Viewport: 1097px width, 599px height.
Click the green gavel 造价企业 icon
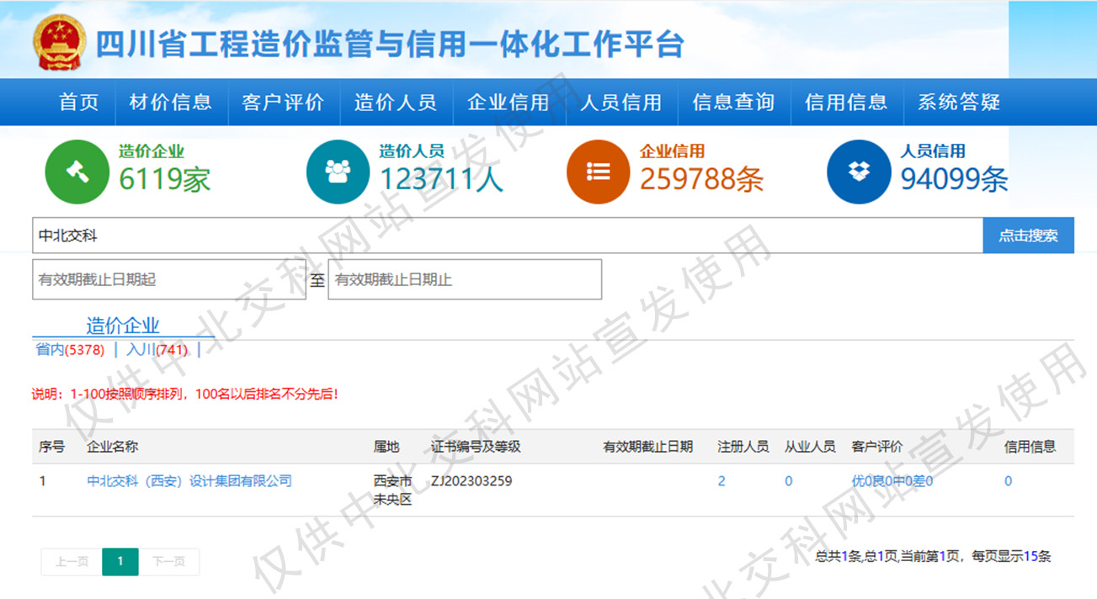(77, 172)
